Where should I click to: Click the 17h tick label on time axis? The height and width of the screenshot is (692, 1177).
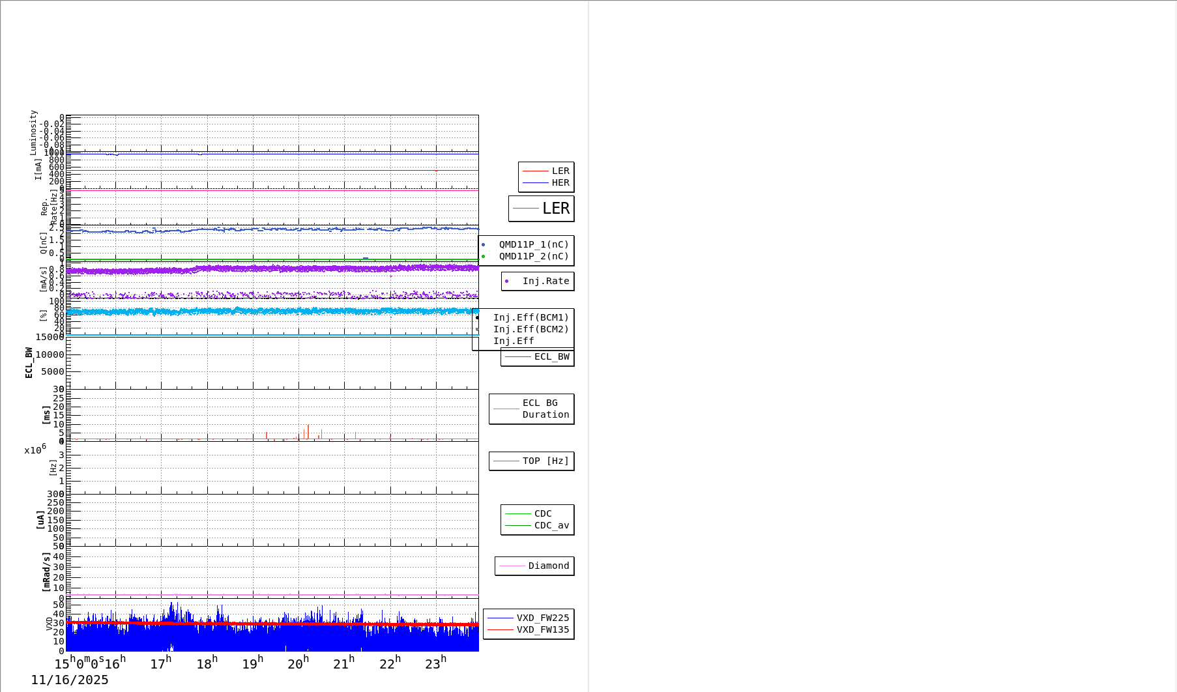point(160,663)
